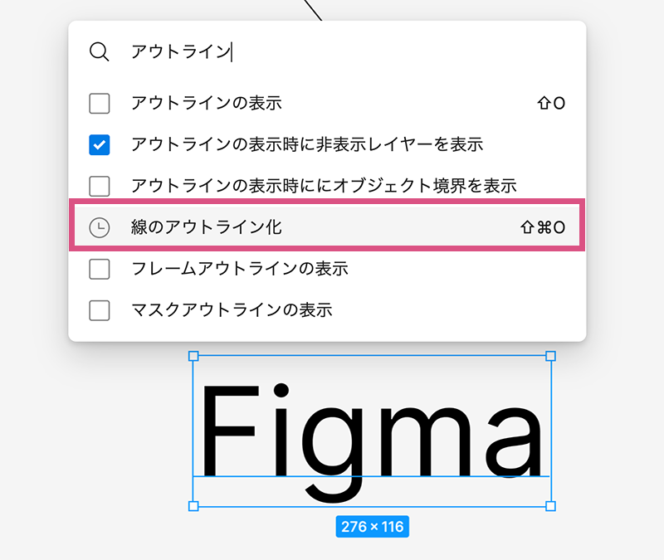Choose the フレームアウトラインの表示 label text
The image size is (664, 560).
(x=239, y=269)
